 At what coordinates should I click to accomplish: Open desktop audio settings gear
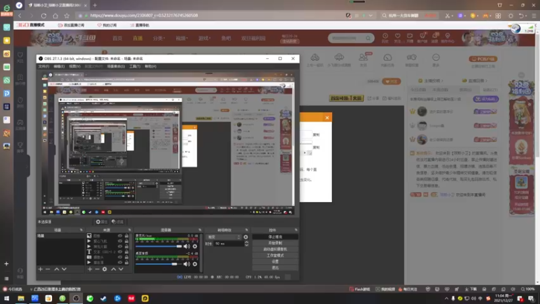click(195, 264)
